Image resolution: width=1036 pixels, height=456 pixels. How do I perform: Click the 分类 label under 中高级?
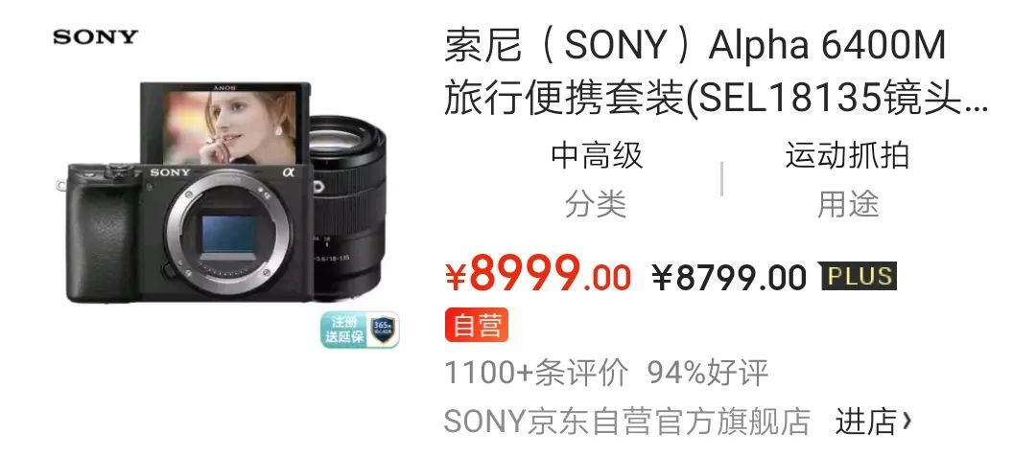pyautogui.click(x=596, y=204)
